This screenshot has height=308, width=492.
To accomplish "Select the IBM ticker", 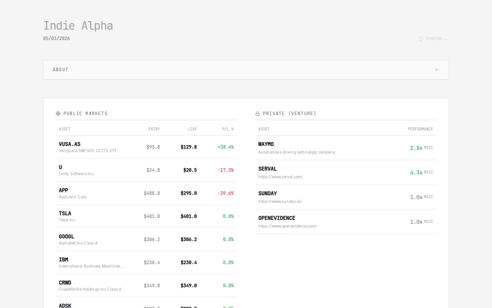I will 63,259.
